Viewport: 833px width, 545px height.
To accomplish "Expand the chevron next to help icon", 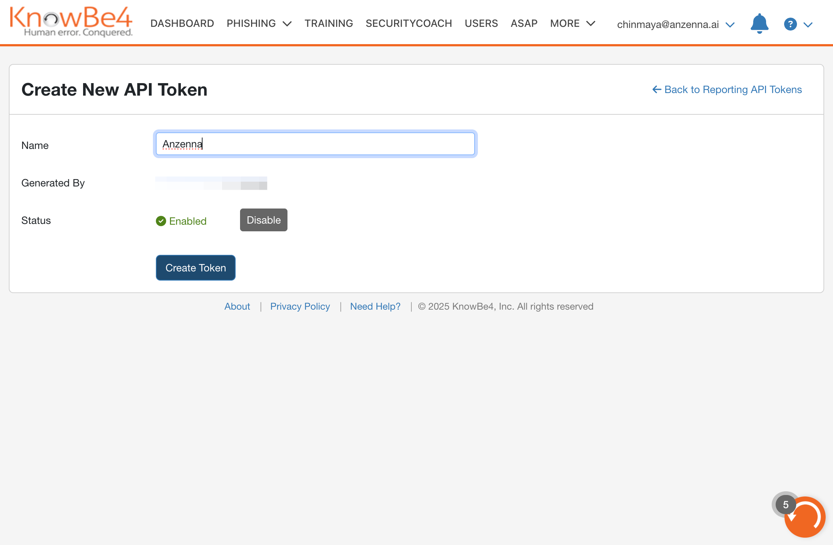I will (x=808, y=25).
